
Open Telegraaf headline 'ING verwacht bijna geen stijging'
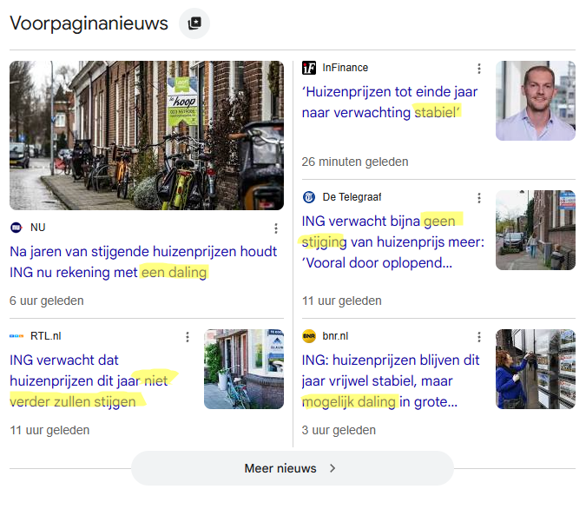pyautogui.click(x=393, y=241)
